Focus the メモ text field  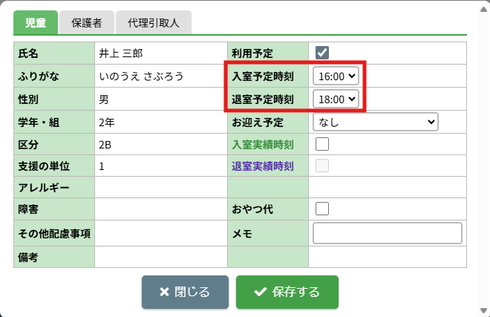pos(388,233)
